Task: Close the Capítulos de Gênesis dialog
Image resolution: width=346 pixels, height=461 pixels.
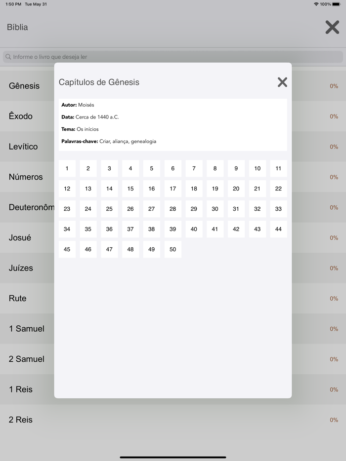Action: [282, 82]
